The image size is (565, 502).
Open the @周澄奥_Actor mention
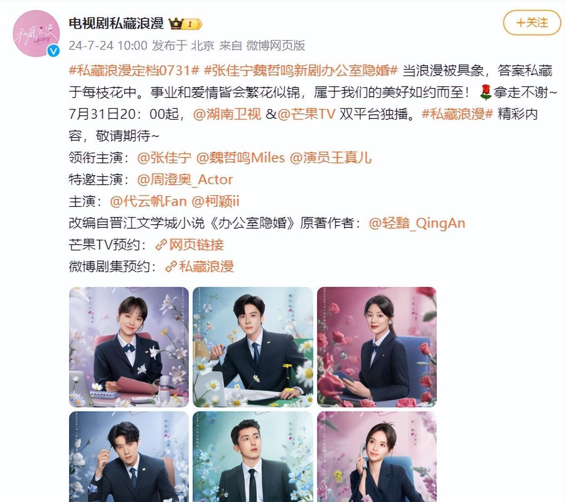[x=185, y=179]
